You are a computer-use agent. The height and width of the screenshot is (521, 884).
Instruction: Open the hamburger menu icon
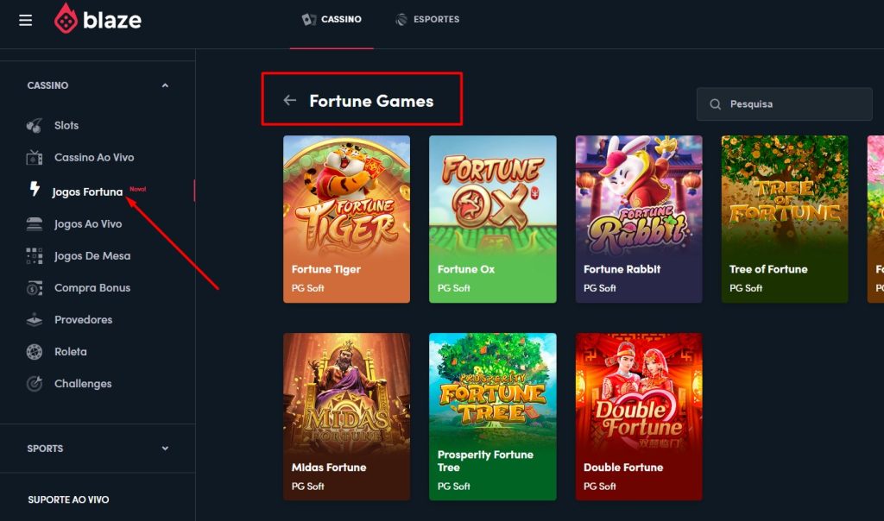coord(25,20)
